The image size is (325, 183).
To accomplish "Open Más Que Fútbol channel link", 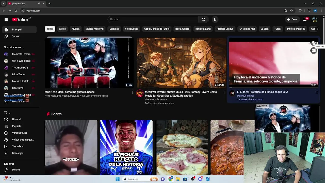I will 245,96.
